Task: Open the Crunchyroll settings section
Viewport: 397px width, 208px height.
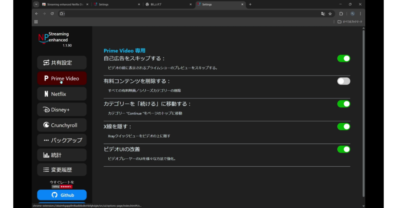Action: tap(62, 125)
